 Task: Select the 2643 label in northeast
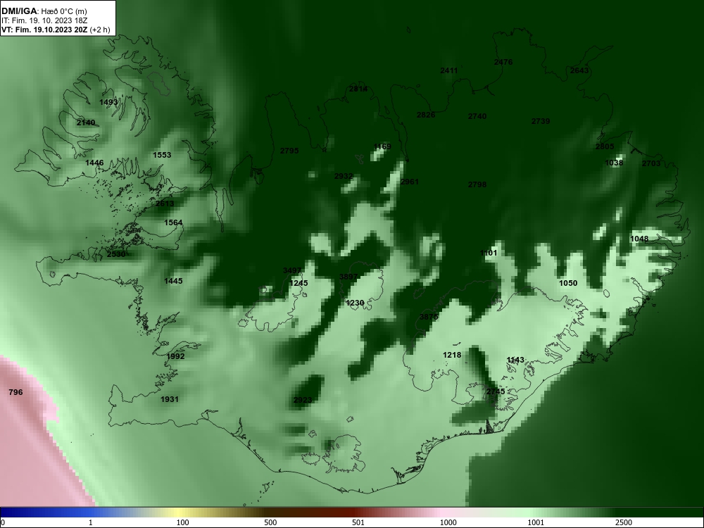(579, 70)
